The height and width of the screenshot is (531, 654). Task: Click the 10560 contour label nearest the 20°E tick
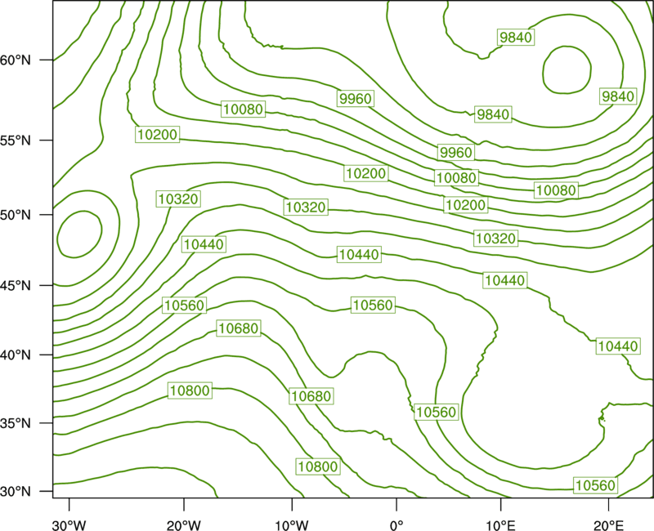[x=595, y=485]
